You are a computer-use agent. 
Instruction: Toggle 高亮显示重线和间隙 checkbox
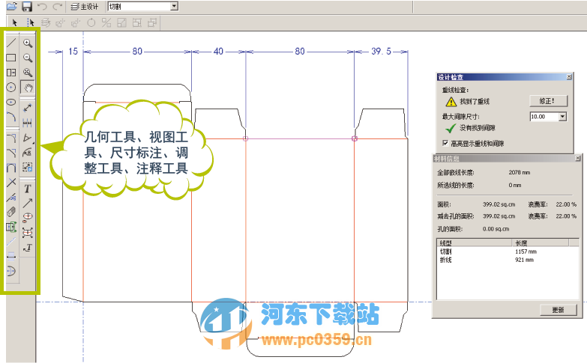click(x=445, y=143)
